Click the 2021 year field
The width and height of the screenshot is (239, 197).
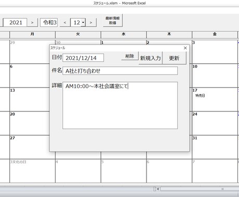click(16, 22)
